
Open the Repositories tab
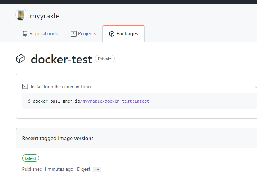coord(40,34)
